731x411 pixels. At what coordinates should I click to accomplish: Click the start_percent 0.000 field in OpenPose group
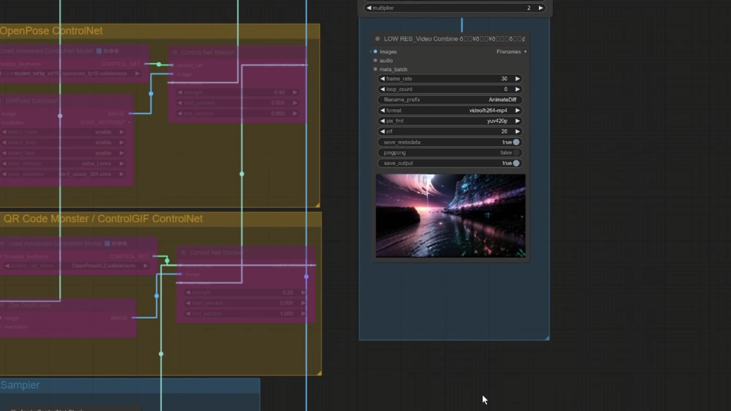point(238,103)
